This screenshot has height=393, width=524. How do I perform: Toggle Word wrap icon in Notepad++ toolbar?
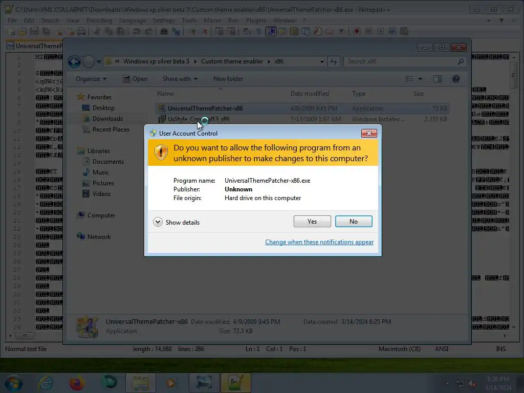247,31
